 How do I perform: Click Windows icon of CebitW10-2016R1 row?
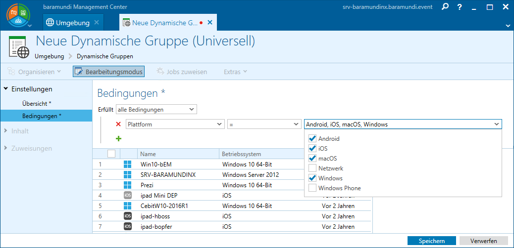[128, 206]
